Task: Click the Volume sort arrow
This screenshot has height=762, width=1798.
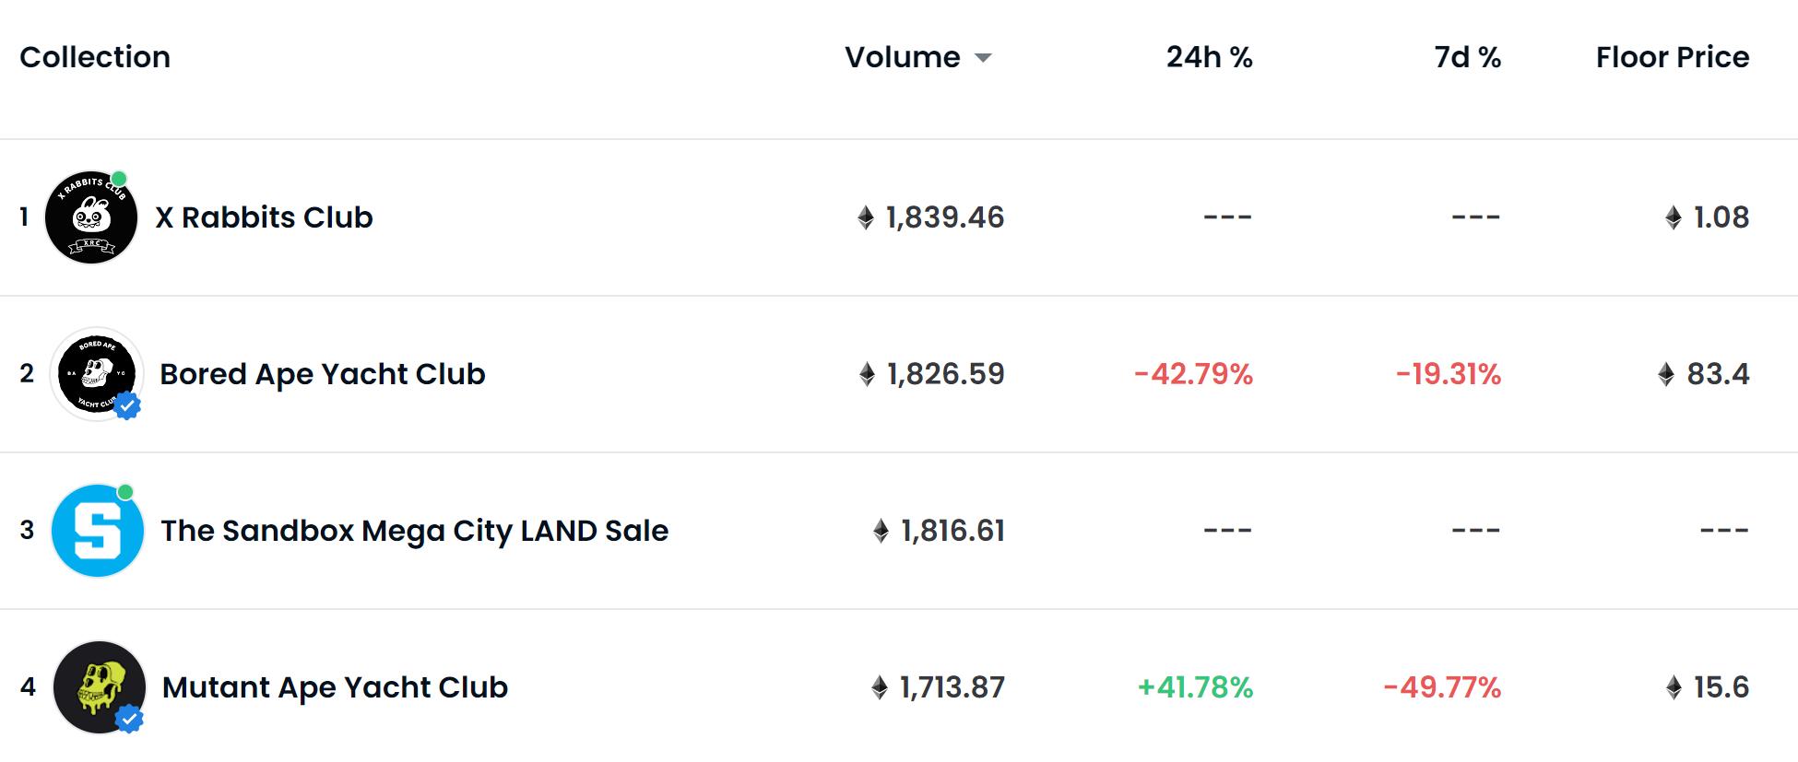Action: tap(983, 58)
